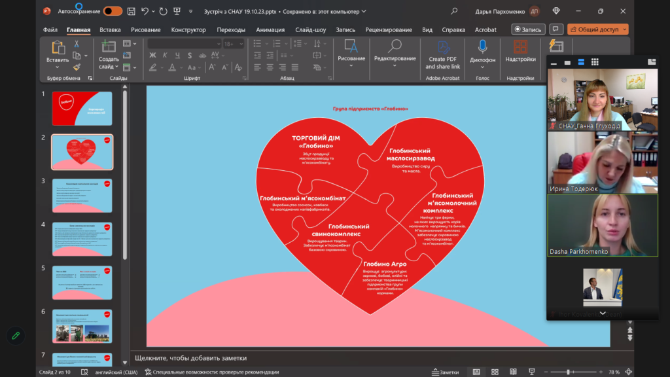Open the Надстройки add-ins icon

(520, 48)
